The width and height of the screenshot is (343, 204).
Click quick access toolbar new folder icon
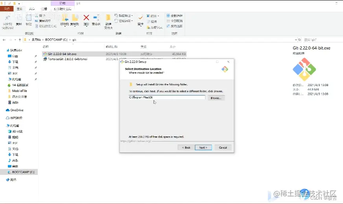pos(15,3)
